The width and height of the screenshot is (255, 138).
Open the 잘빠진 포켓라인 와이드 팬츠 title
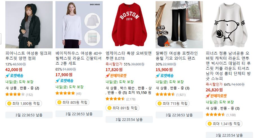[177, 56]
